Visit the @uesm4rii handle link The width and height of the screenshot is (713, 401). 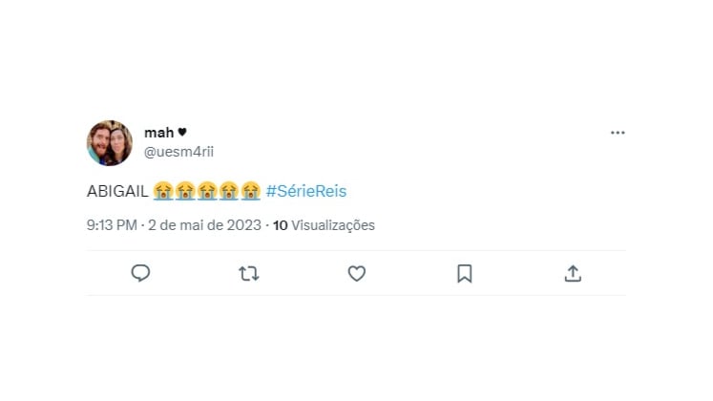(x=176, y=150)
